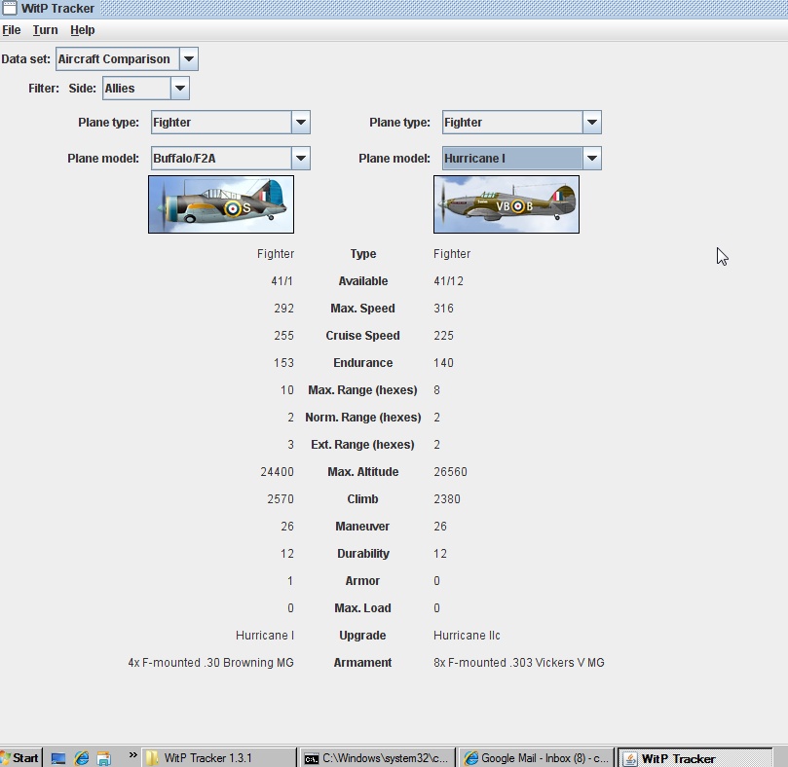
Task: Click the 24400 max altitude value
Action: [x=277, y=472]
